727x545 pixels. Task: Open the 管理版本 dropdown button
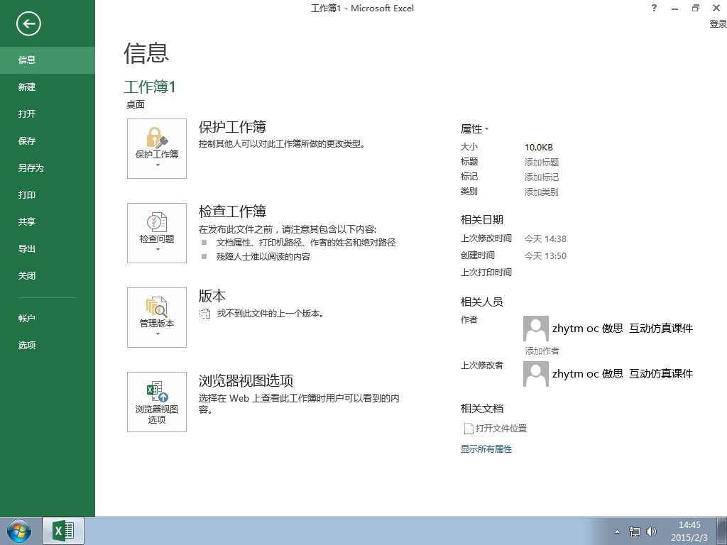pyautogui.click(x=157, y=317)
